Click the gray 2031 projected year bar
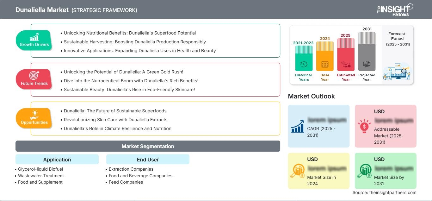The image size is (432, 201). (x=367, y=52)
